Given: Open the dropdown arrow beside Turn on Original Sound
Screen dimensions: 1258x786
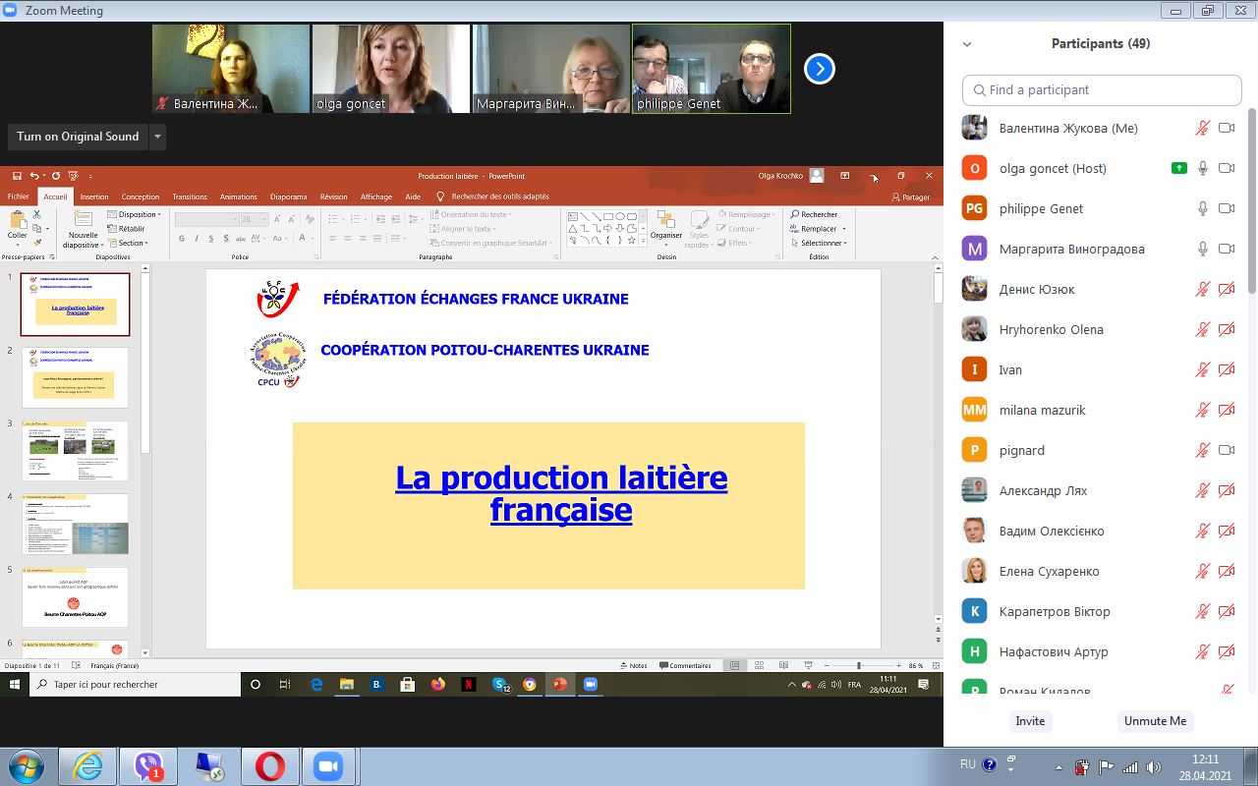Looking at the screenshot, I should 157,137.
